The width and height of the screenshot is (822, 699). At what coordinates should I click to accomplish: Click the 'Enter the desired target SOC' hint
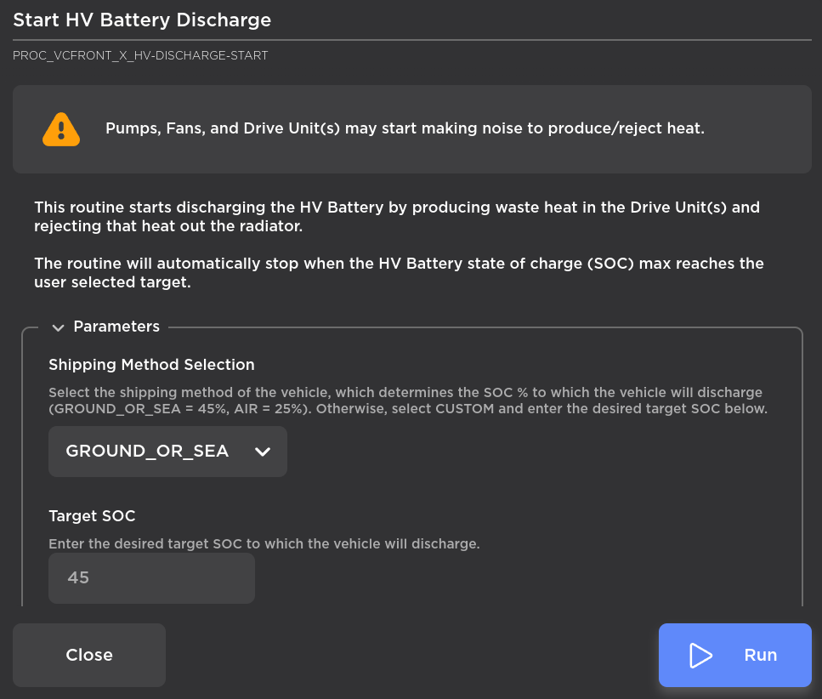pyautogui.click(x=264, y=543)
